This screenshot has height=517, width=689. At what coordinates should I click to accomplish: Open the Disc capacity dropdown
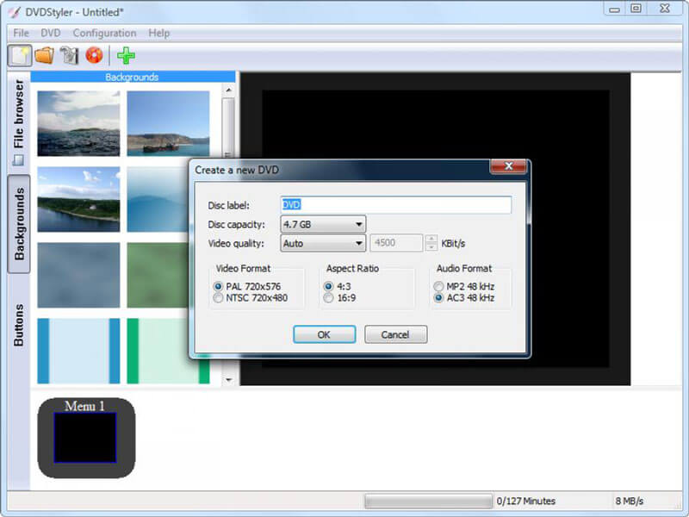pos(361,224)
